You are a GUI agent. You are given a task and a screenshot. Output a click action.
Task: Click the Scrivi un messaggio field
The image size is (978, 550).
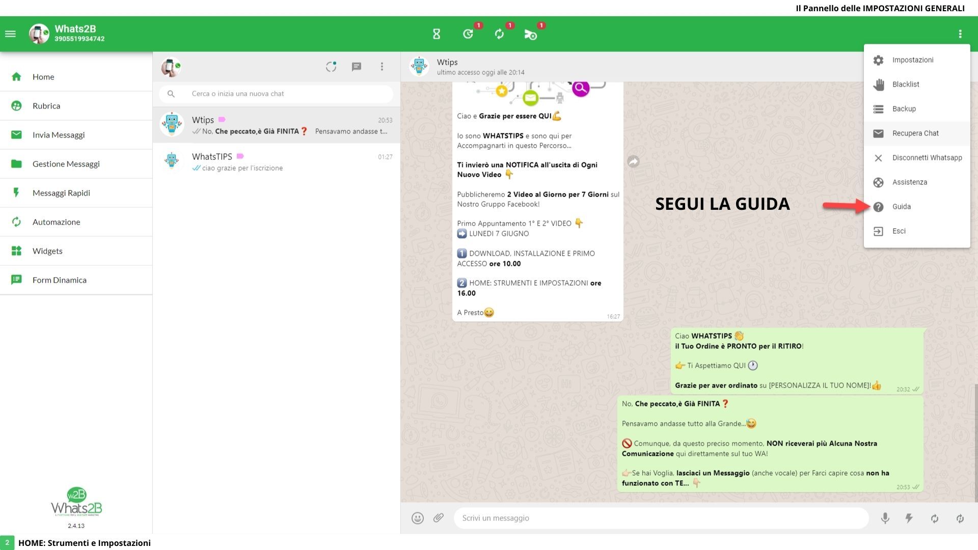pyautogui.click(x=661, y=518)
